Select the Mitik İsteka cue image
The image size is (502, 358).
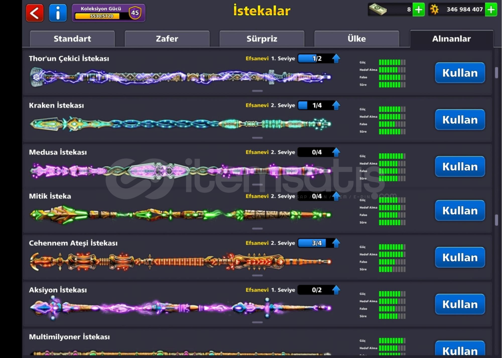pyautogui.click(x=180, y=215)
